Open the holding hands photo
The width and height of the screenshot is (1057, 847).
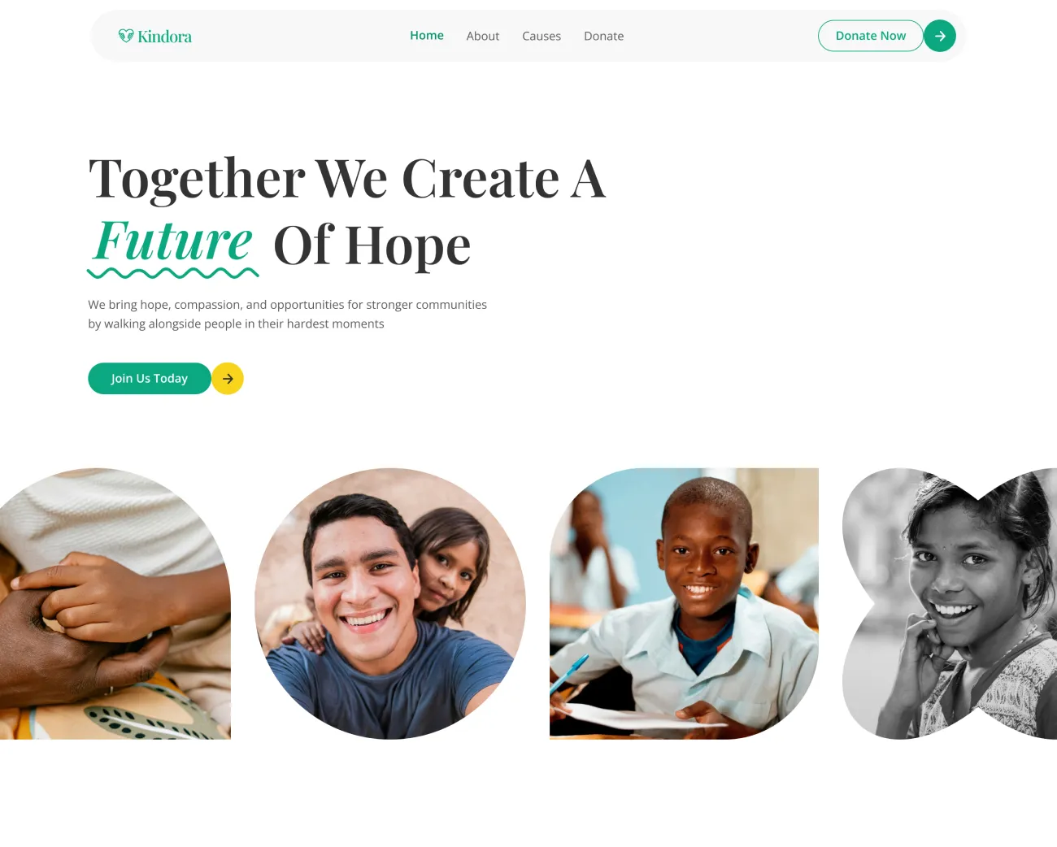coord(115,604)
